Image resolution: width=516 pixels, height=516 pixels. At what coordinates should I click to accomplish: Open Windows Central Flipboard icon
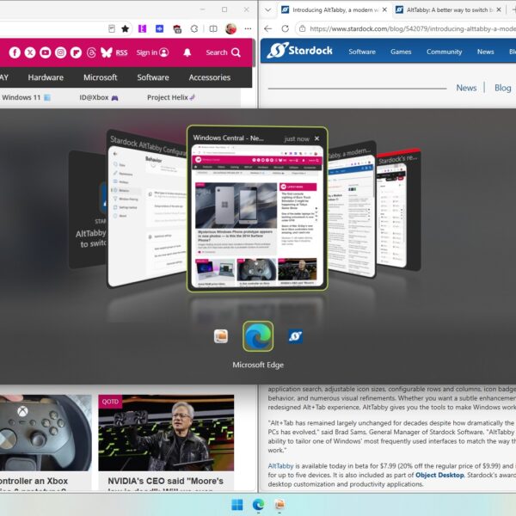76,52
